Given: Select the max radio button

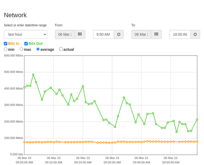Looking at the screenshot, I should point(21,49).
